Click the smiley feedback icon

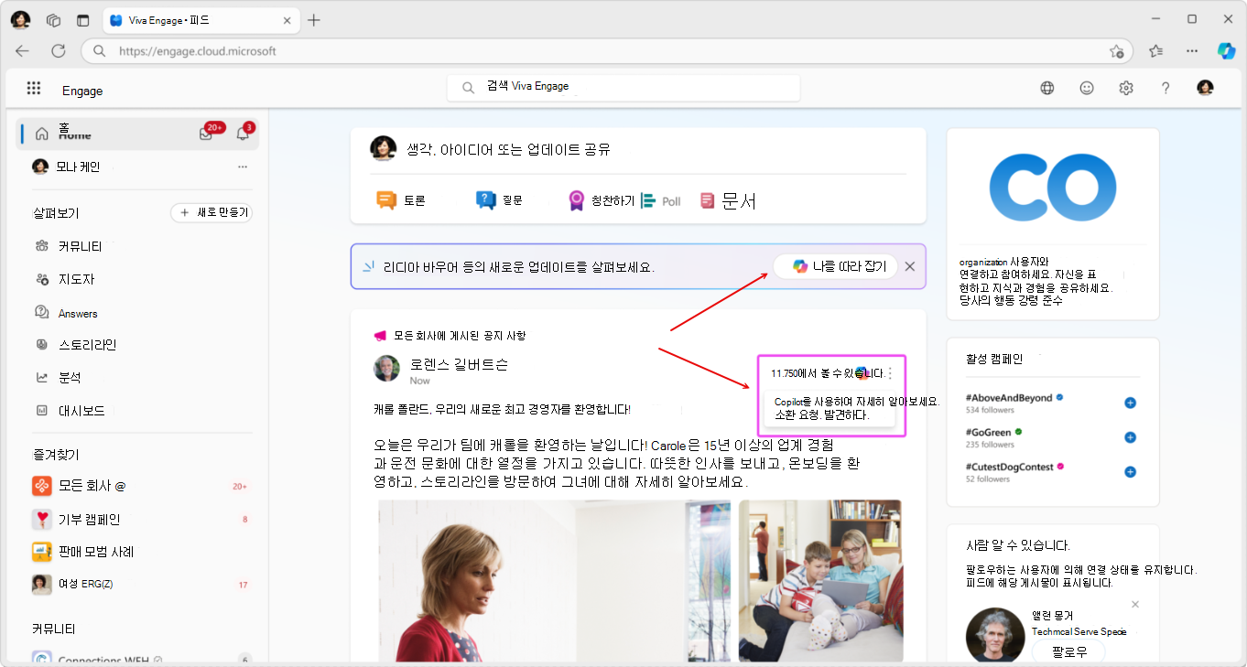pyautogui.click(x=1087, y=88)
